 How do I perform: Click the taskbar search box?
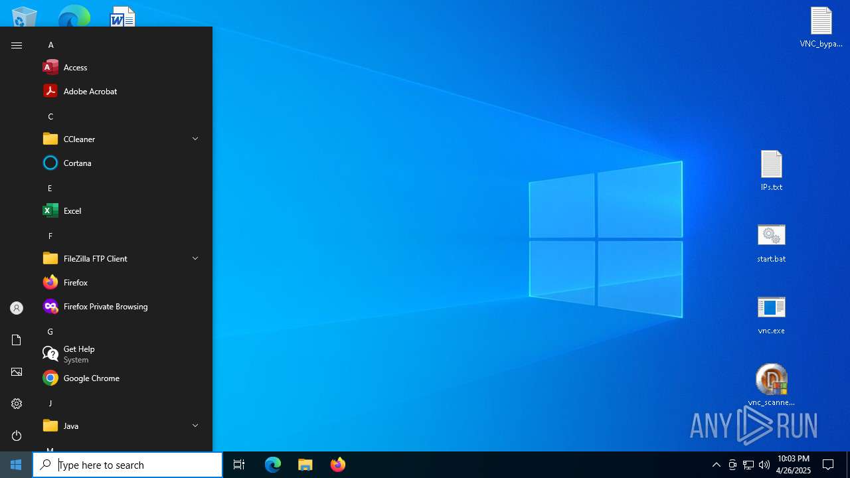(x=127, y=465)
